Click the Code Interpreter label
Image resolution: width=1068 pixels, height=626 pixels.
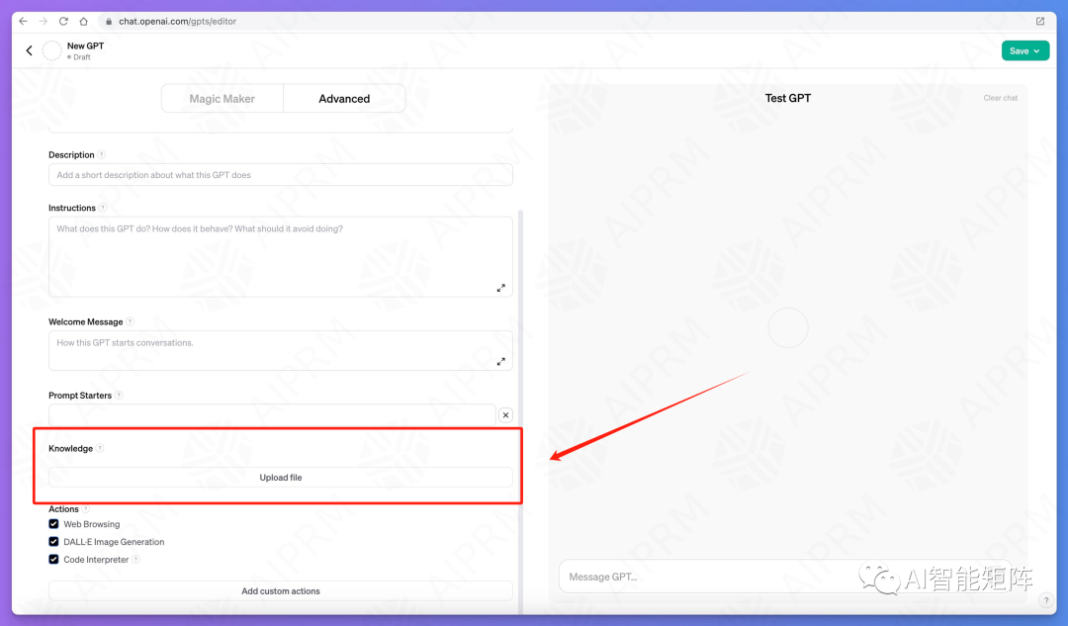click(96, 559)
